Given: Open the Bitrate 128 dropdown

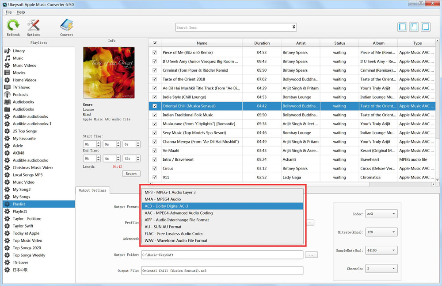Looking at the screenshot, I should pos(381,232).
